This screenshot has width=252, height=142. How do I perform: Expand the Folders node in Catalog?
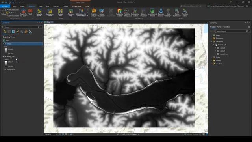[x=211, y=60]
